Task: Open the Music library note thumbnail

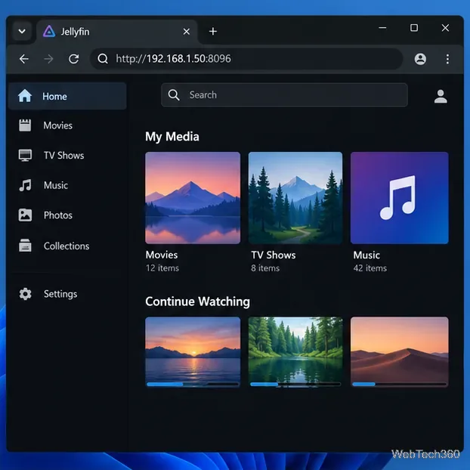Action: click(x=399, y=198)
